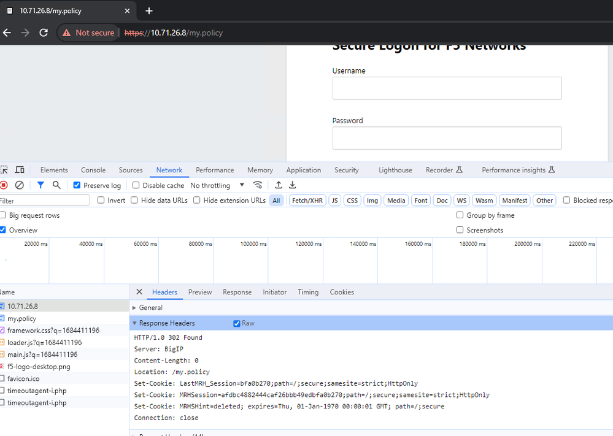Toggle the device toolbar icon
The image size is (613, 436).
point(20,170)
